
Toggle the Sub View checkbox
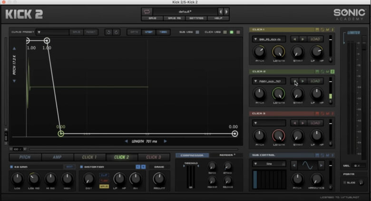(197, 32)
